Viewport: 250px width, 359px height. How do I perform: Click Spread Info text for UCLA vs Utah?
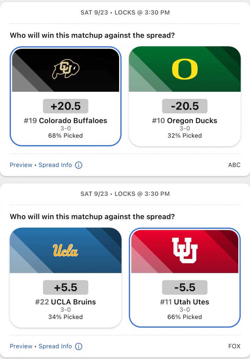[x=55, y=346]
